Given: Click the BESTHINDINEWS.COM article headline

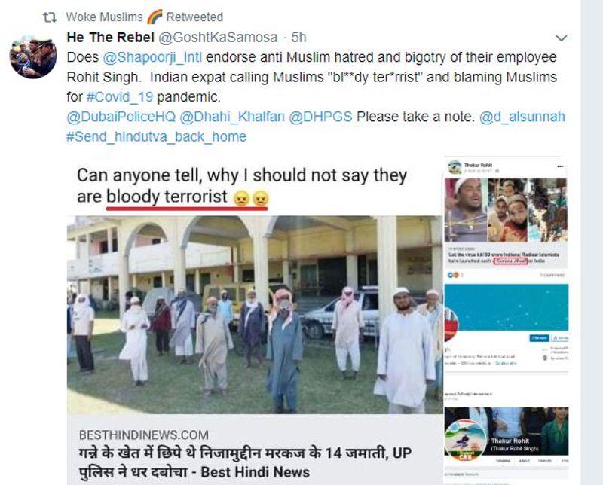Looking at the screenshot, I should 246,462.
